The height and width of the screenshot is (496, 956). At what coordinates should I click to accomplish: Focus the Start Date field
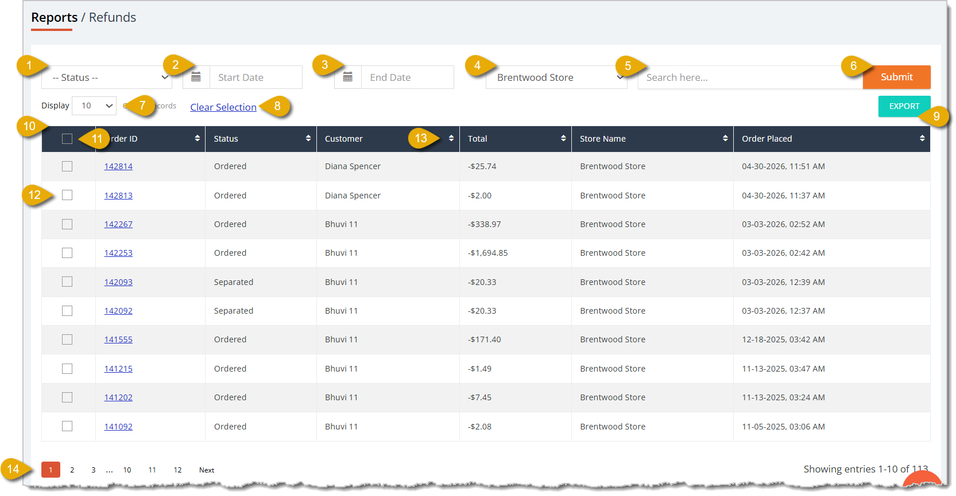256,77
